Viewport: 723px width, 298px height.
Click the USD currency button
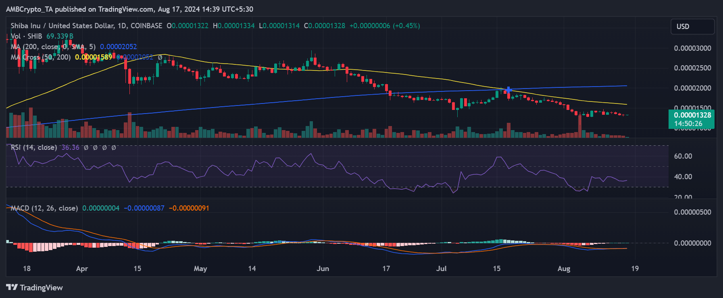pos(692,27)
